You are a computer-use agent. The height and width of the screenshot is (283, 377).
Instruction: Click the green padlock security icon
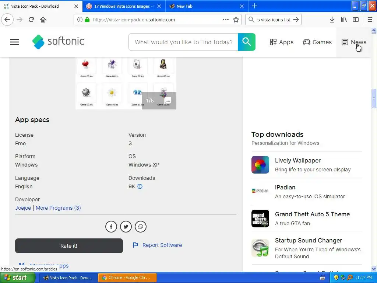[x=87, y=20]
